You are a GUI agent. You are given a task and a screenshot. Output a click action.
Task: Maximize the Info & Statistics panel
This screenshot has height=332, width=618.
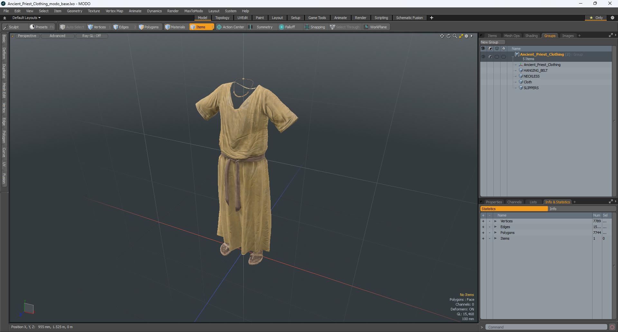611,202
